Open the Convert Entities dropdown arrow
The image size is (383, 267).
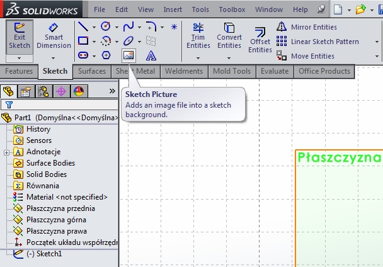point(229,58)
